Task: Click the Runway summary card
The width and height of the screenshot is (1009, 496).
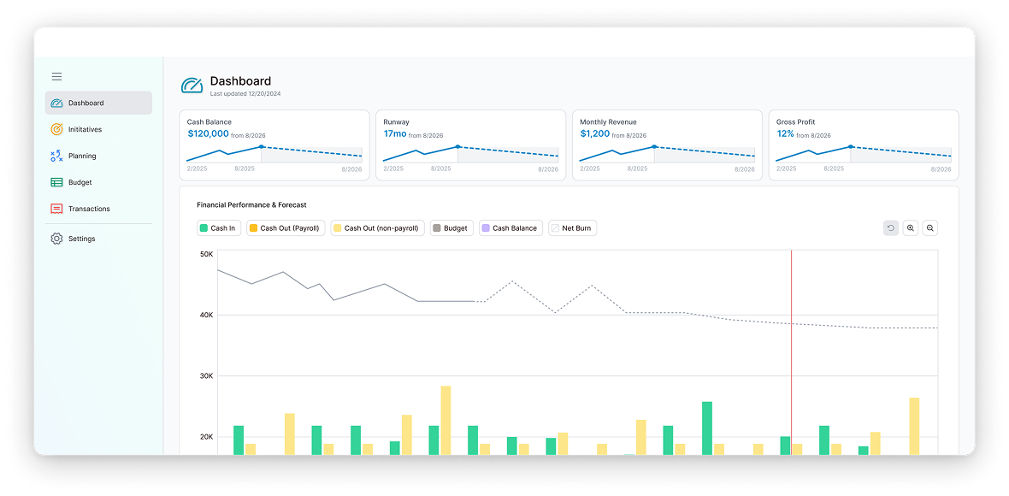Action: (470, 144)
